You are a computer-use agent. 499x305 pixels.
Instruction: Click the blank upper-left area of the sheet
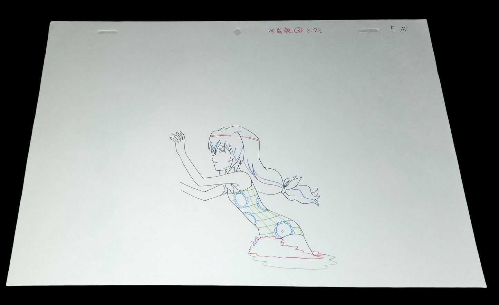pos(121,86)
